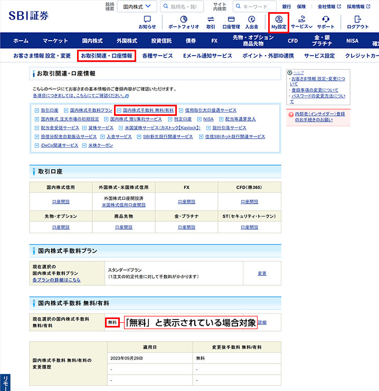Open the ポートフォリオ icon
This screenshot has height=391, width=379.
184,22
